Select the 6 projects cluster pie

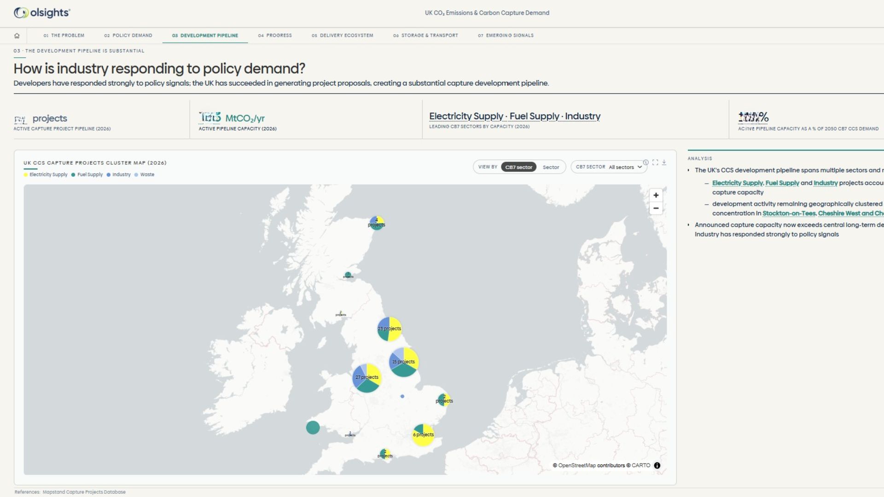pyautogui.click(x=423, y=435)
